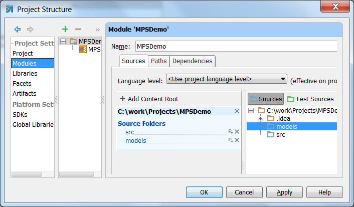Click the module Name input field
Screen dimensions: 354x207
point(236,46)
